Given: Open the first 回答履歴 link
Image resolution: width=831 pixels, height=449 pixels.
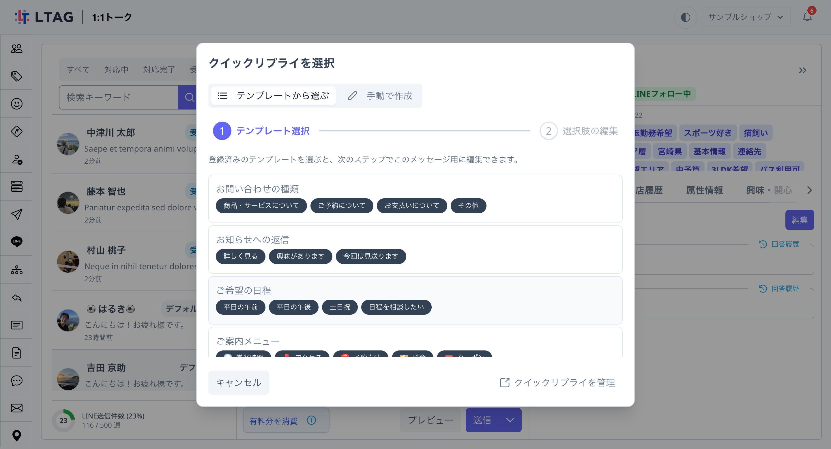Looking at the screenshot, I should point(779,244).
